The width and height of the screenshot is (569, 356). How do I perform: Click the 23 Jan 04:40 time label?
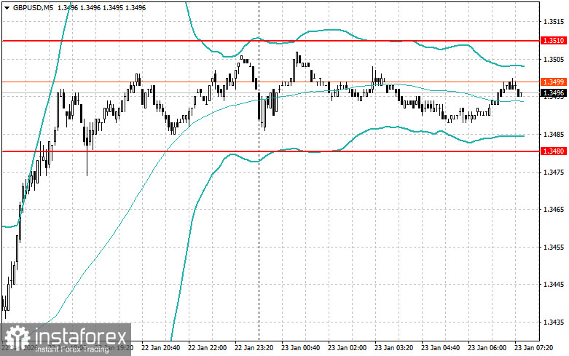pos(441,348)
